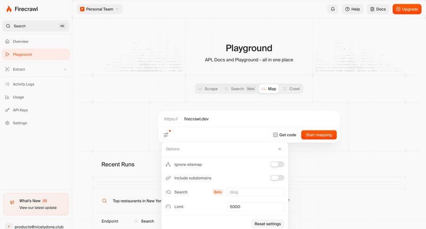Click the Recent Runs heading
The height and width of the screenshot is (229, 426).
coord(118,164)
